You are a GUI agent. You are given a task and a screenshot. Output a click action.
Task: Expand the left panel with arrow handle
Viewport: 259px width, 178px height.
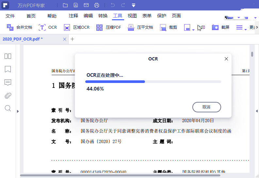tap(18, 111)
